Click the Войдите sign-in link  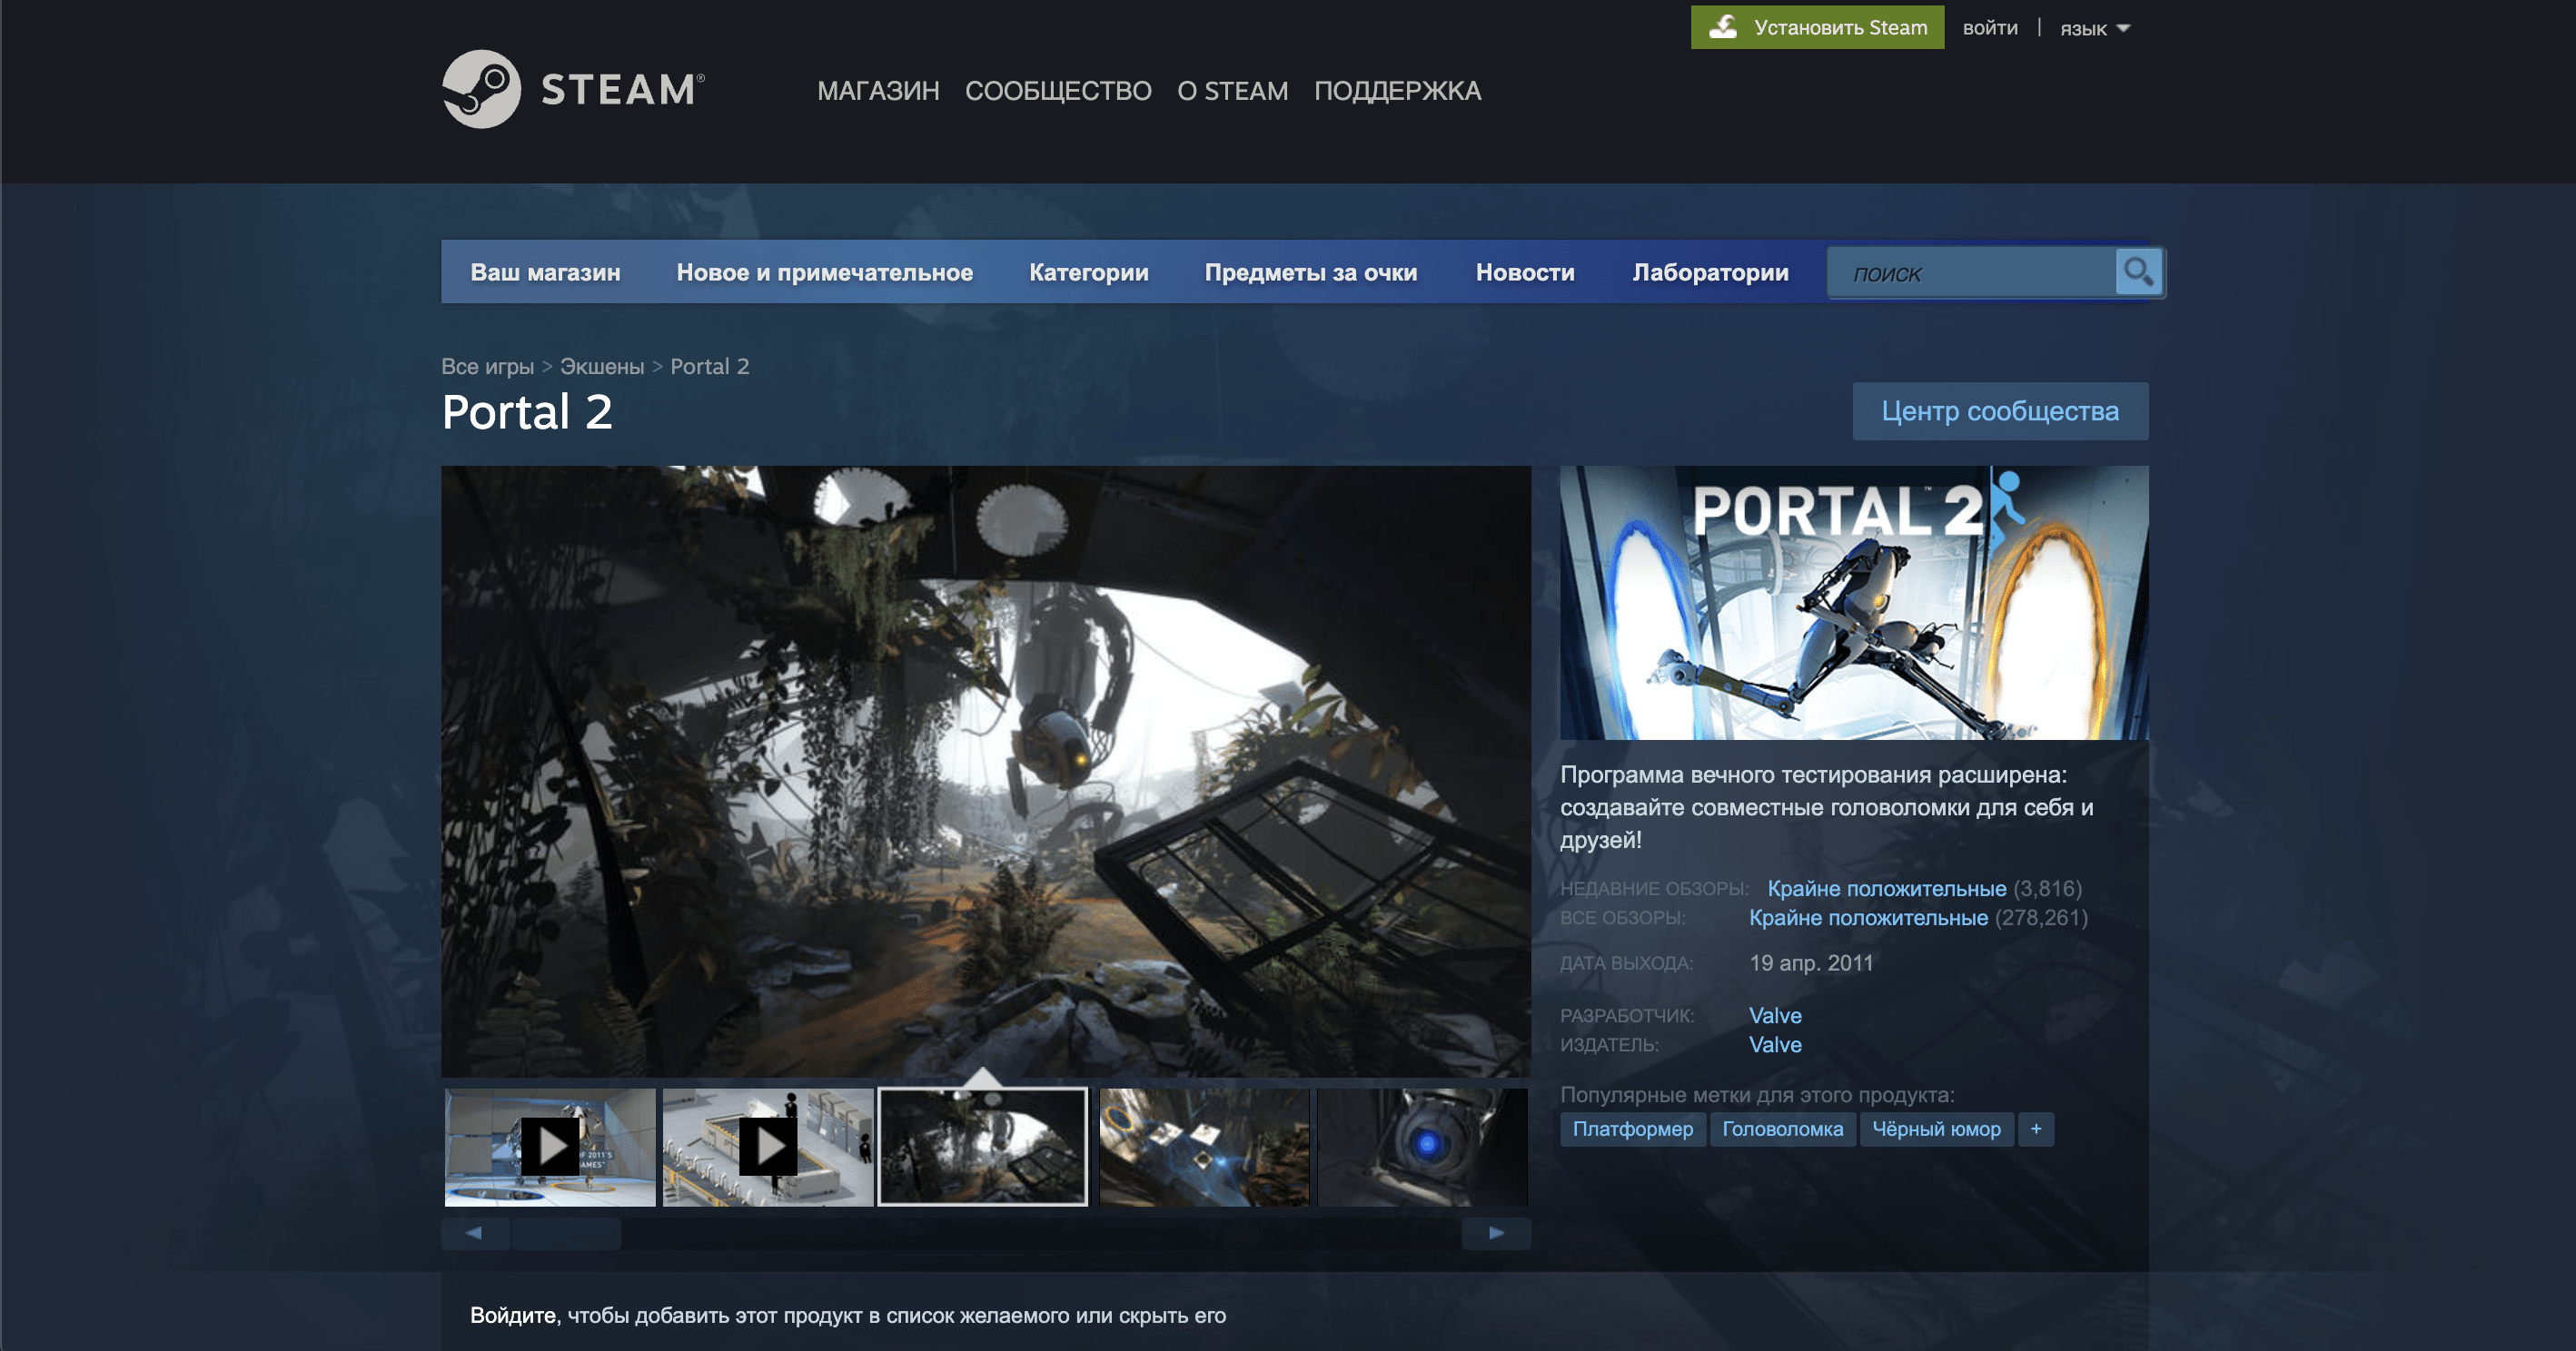(512, 1315)
